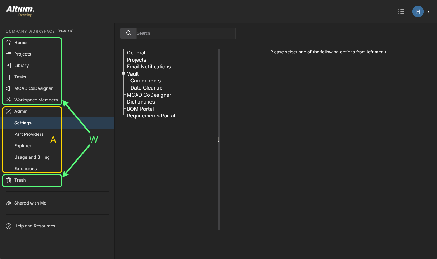Image resolution: width=437 pixels, height=259 pixels.
Task: Click the Shared with Me label
Action: pos(30,203)
